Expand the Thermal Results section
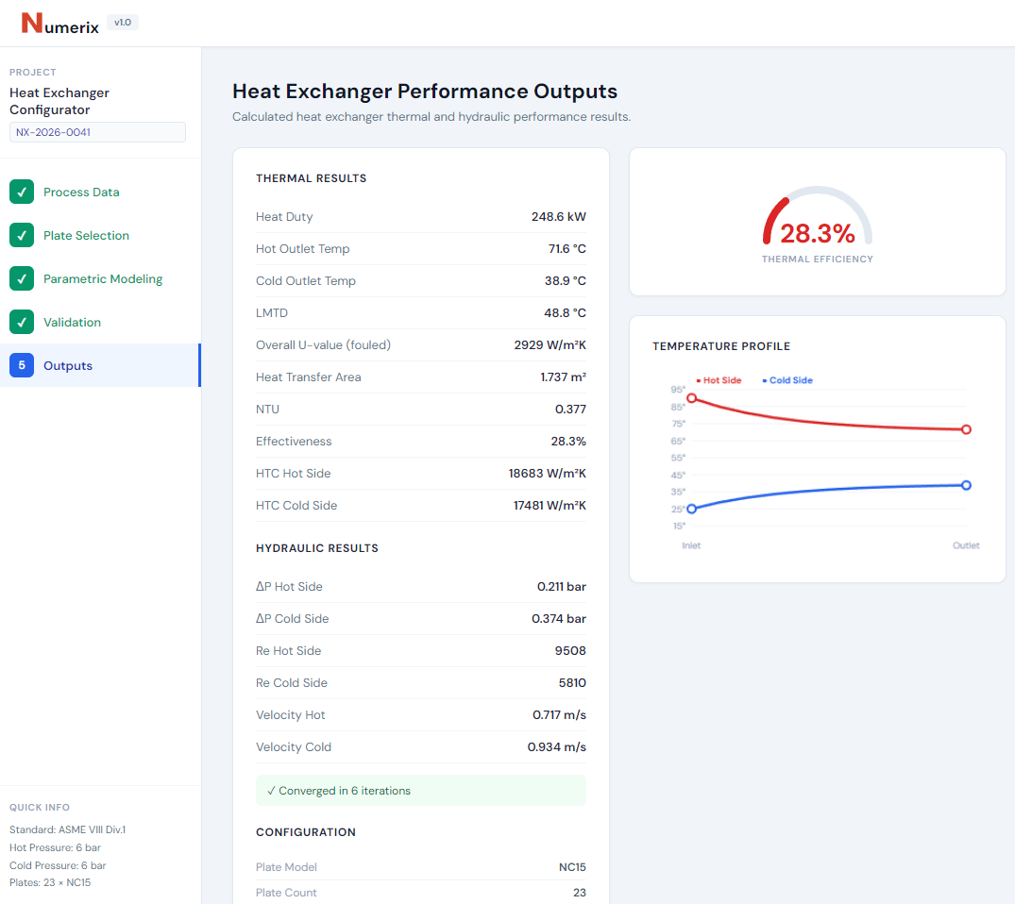The width and height of the screenshot is (1015, 904). 312,177
